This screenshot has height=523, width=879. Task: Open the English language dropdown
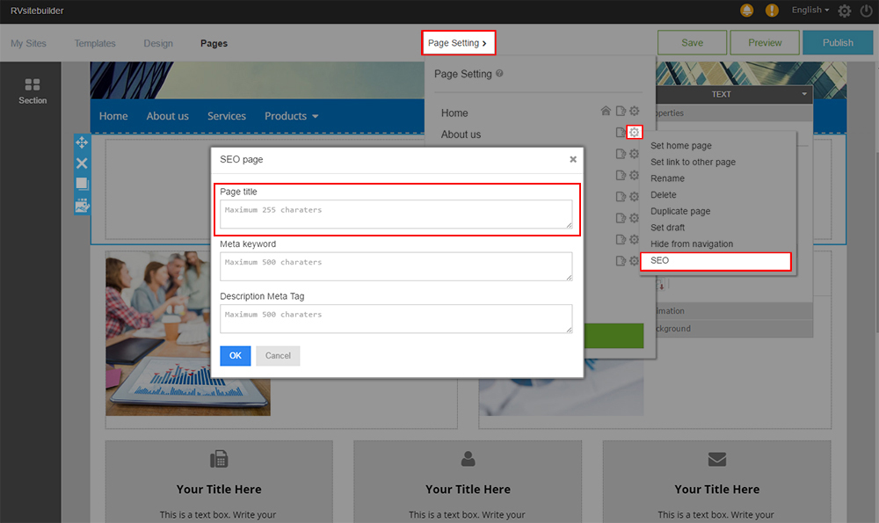[x=810, y=11]
